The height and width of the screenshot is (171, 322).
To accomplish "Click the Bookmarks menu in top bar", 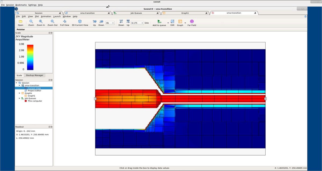I will coord(21,5).
